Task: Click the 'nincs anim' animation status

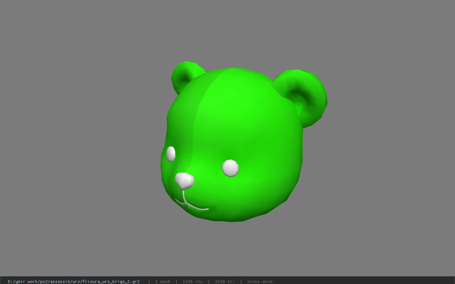Action: [260, 282]
